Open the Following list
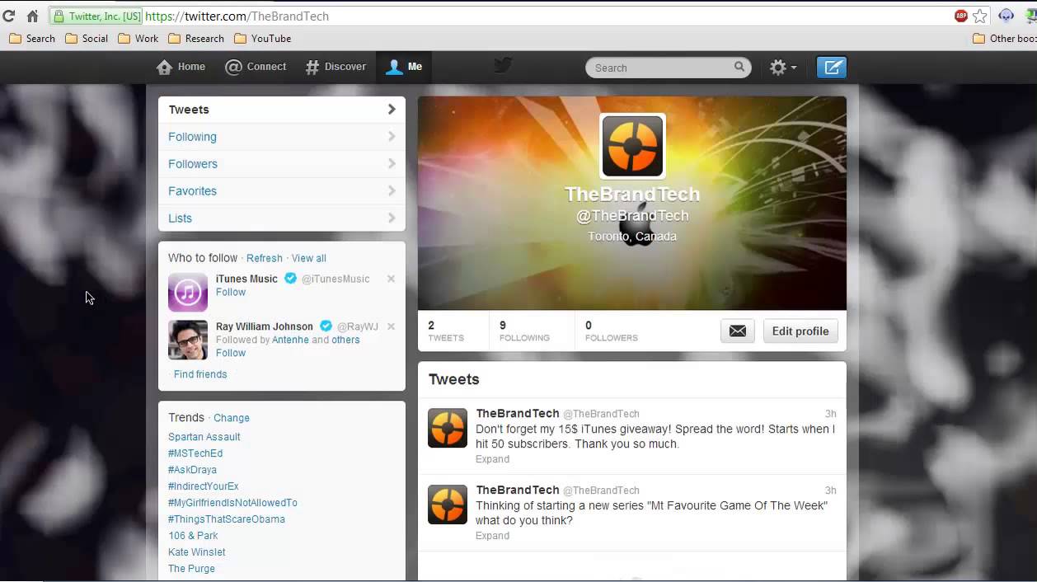Viewport: 1037px width, 582px height. tap(282, 137)
